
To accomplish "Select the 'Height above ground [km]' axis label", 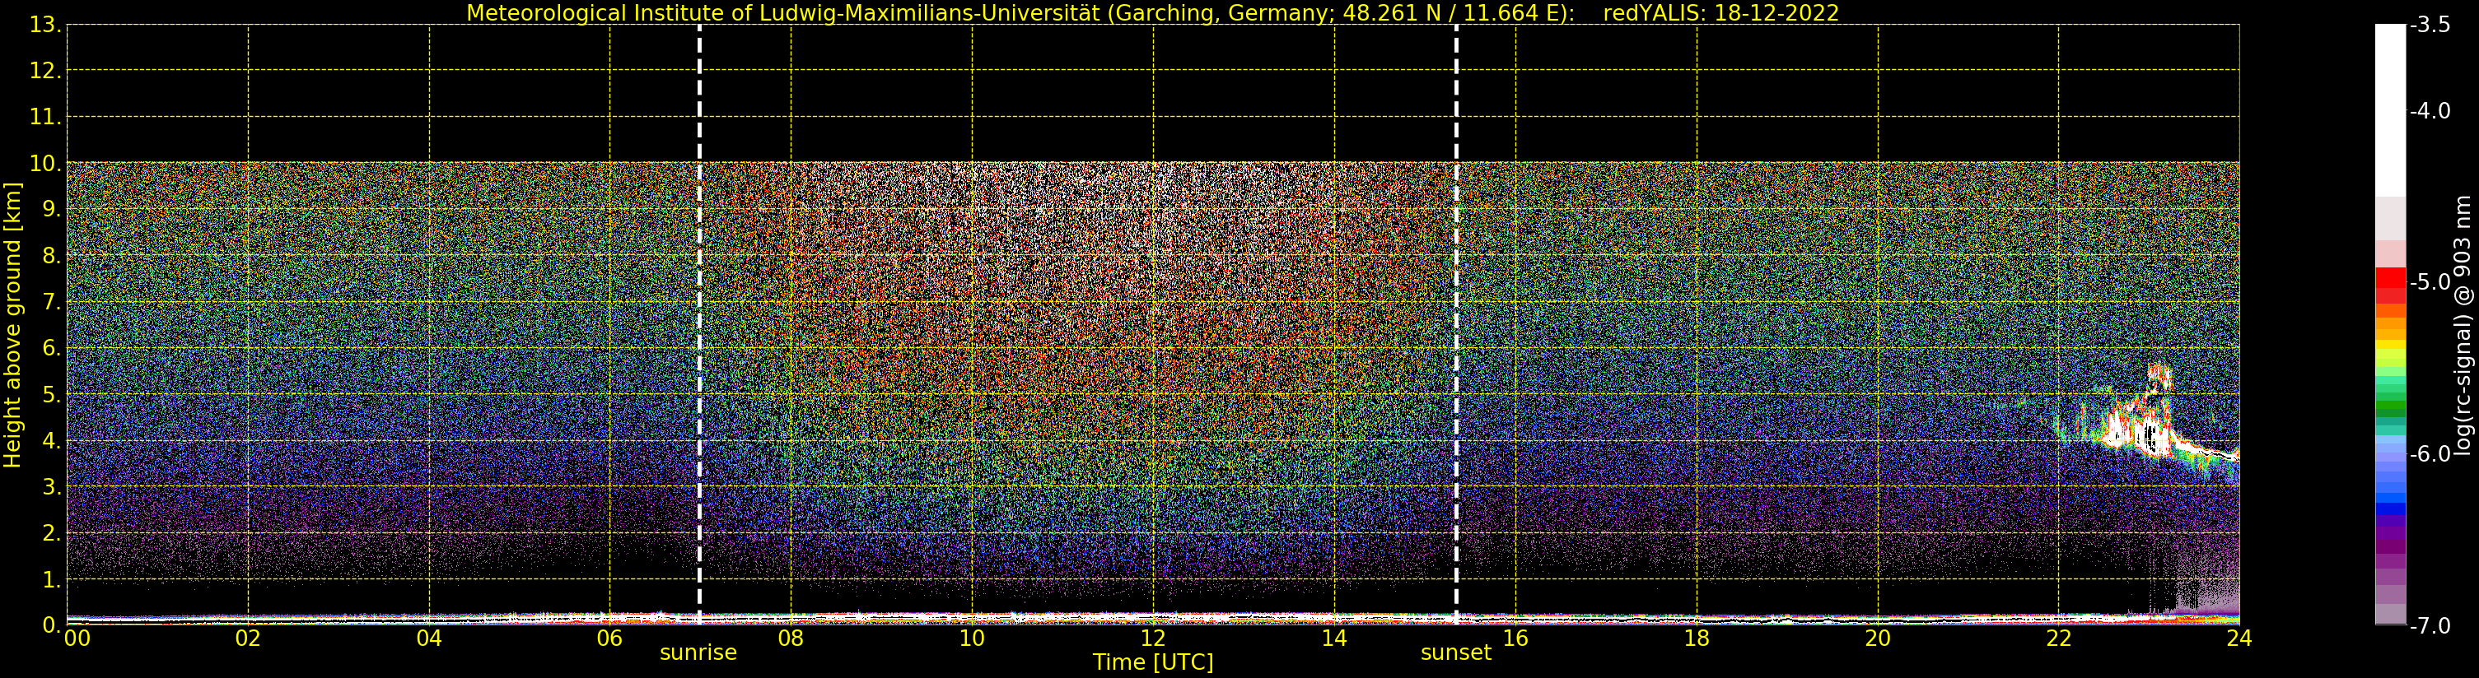I will click(12, 325).
